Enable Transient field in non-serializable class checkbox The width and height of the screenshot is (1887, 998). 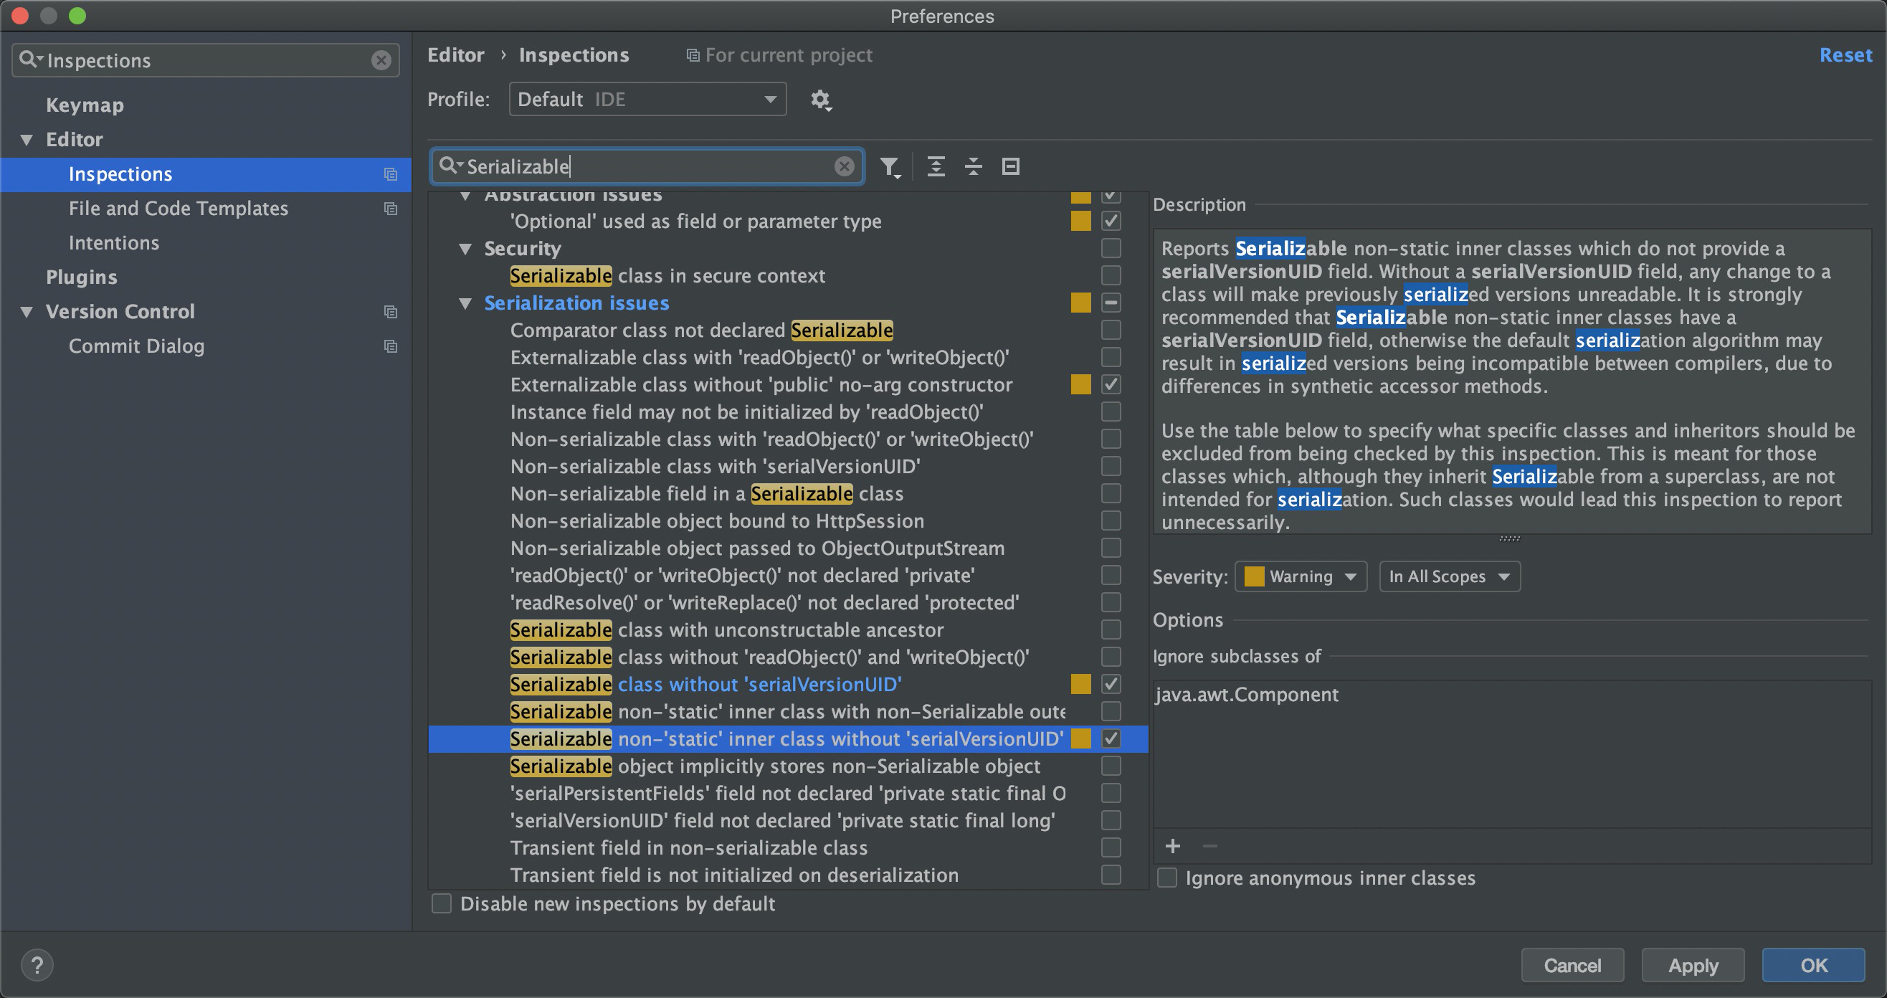1111,847
